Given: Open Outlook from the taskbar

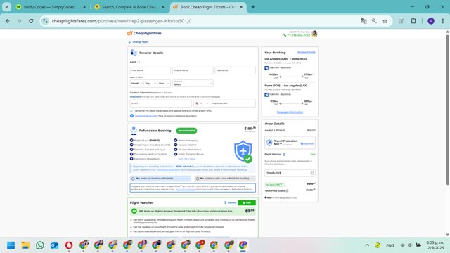Looking at the screenshot, I should (x=54, y=245).
